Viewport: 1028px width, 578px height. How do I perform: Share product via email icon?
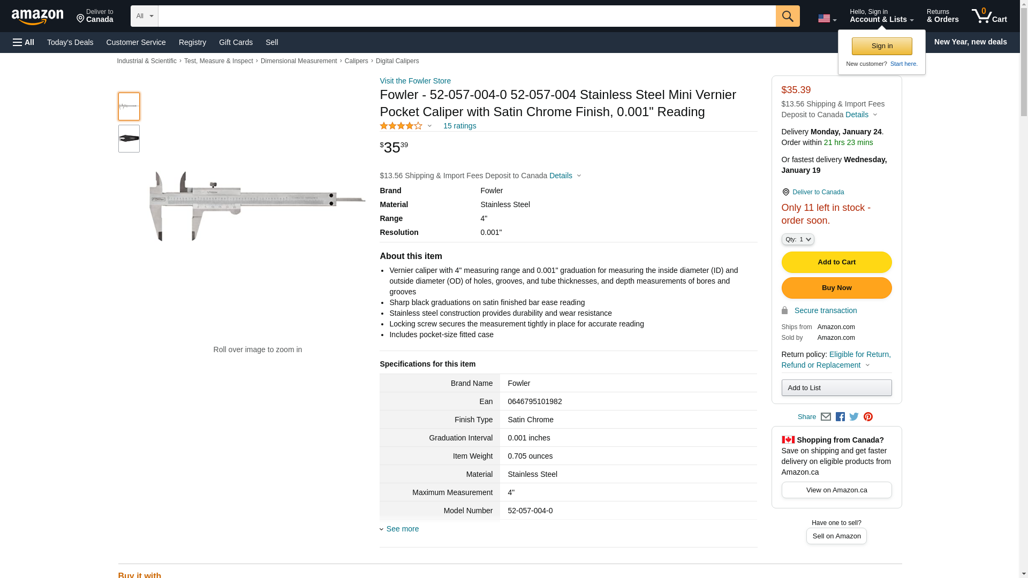coord(826,417)
